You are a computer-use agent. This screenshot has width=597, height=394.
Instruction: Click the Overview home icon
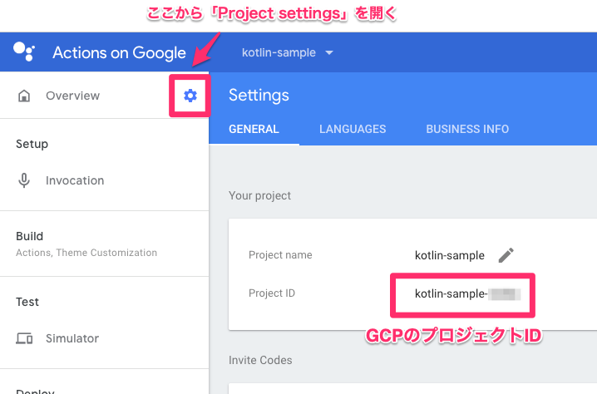24,96
